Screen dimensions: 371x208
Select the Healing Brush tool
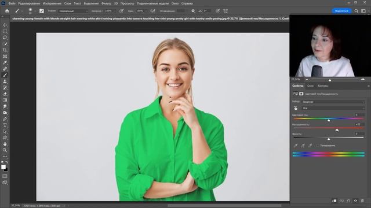coord(5,69)
